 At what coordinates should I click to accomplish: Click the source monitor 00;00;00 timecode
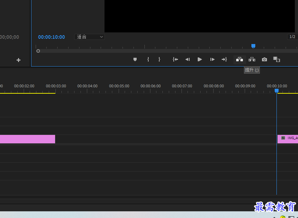click(x=10, y=37)
